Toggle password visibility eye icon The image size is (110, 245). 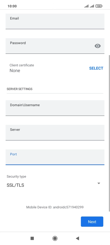(x=98, y=46)
